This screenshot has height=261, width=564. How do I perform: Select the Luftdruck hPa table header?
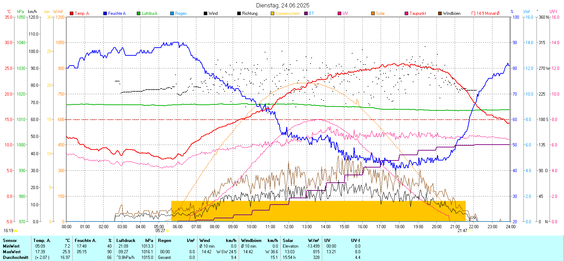[135, 241]
